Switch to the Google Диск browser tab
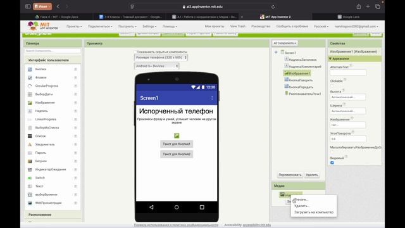Image resolution: width=405 pixels, height=228 pixels. tap(57, 17)
